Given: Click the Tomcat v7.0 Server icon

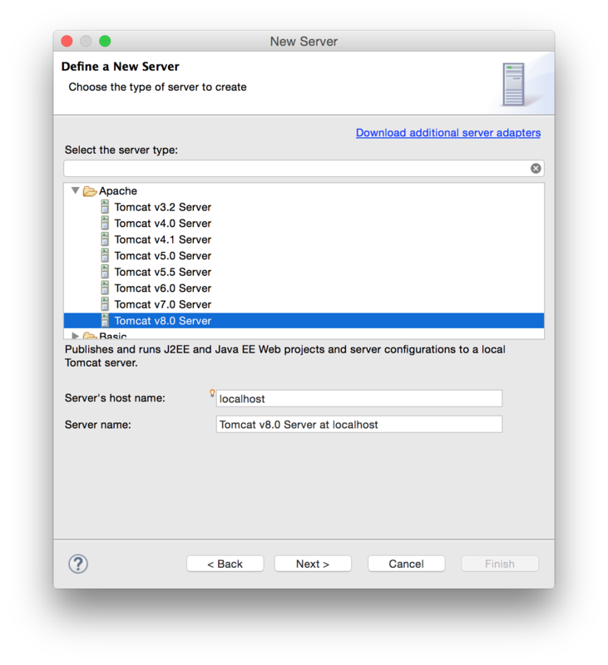Looking at the screenshot, I should coord(105,304).
